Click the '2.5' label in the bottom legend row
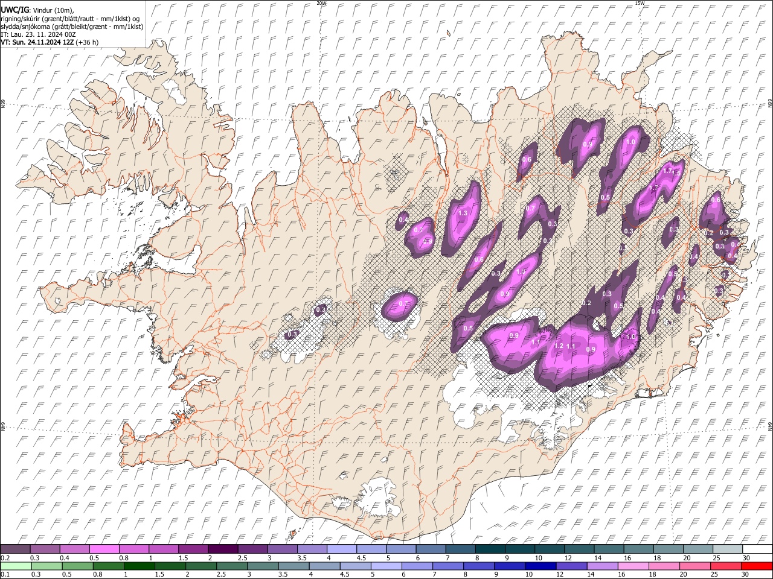Screen dimensions: 773x579 [x=220, y=575]
